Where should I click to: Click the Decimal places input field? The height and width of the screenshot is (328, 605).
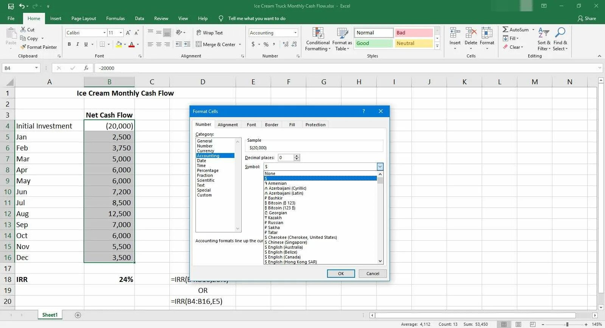click(286, 158)
